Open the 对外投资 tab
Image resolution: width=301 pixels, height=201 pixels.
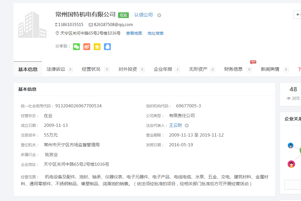[128, 69]
